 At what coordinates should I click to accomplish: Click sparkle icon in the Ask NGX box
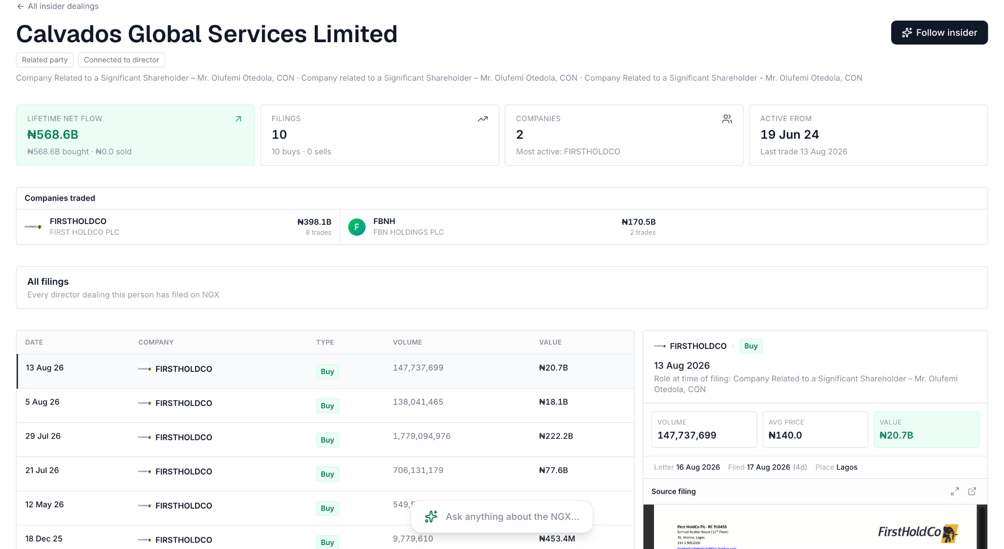pos(431,517)
